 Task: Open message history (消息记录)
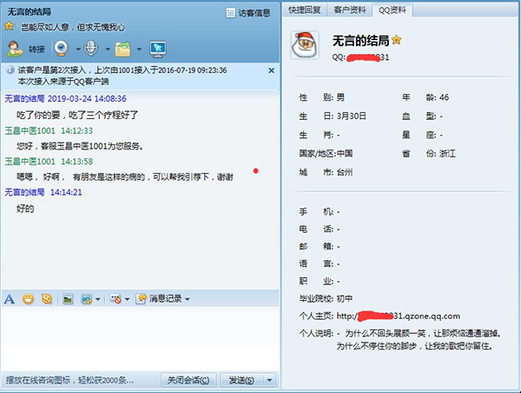pos(159,299)
